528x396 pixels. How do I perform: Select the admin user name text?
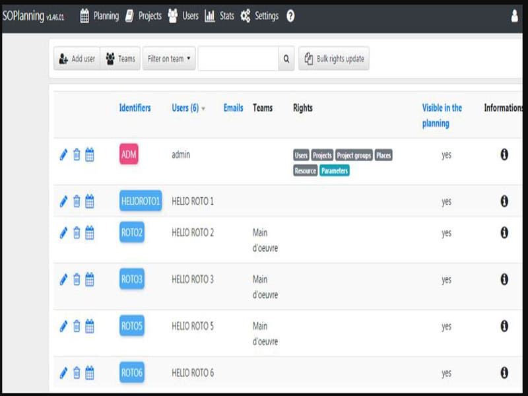181,154
